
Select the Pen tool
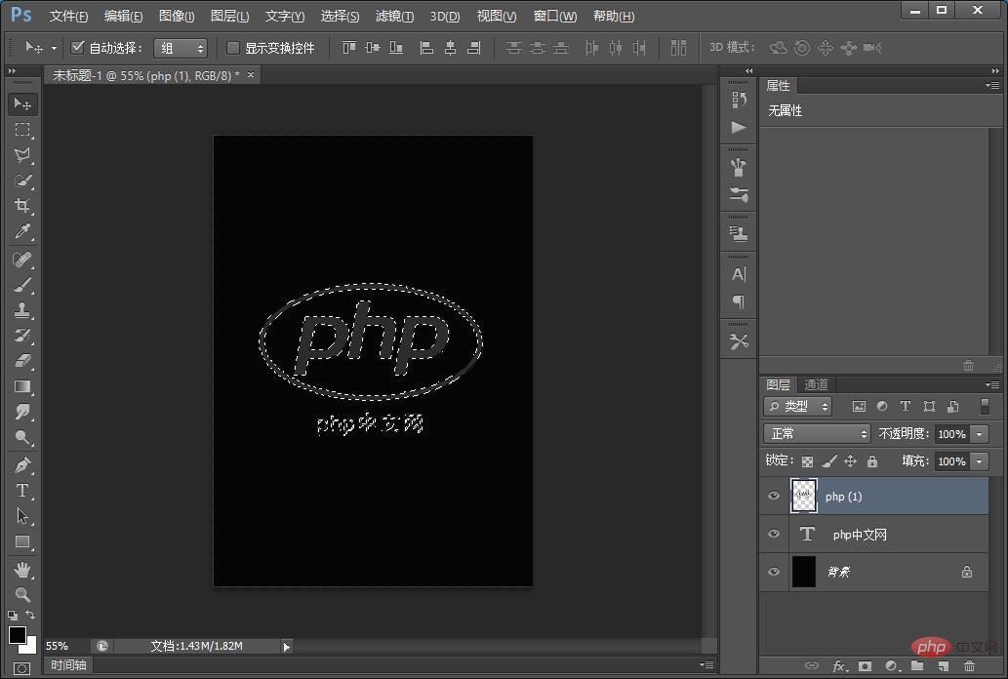coord(22,465)
